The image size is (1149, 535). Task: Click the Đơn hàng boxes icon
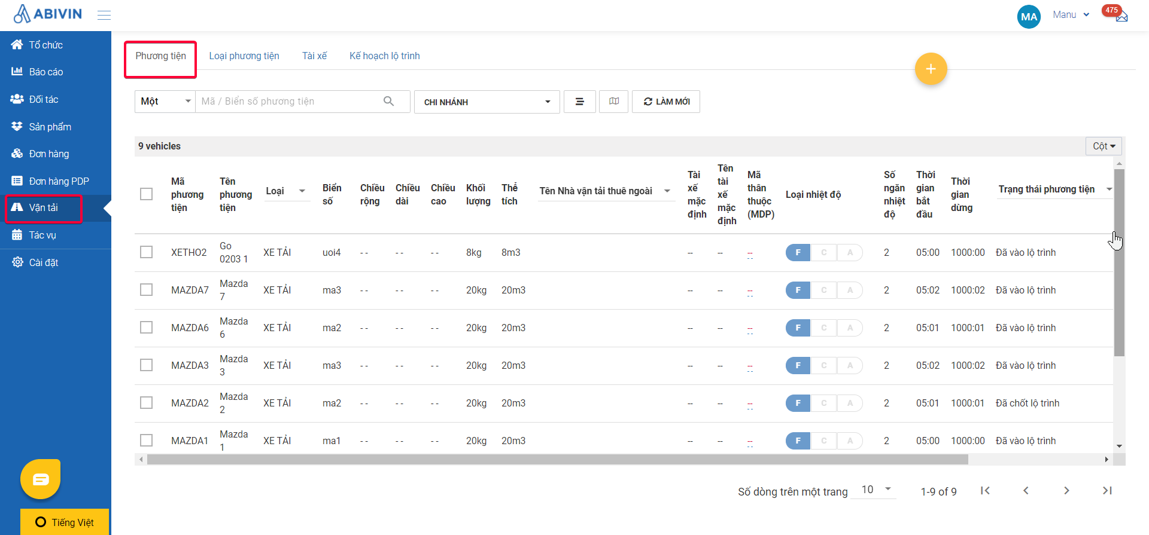point(17,154)
